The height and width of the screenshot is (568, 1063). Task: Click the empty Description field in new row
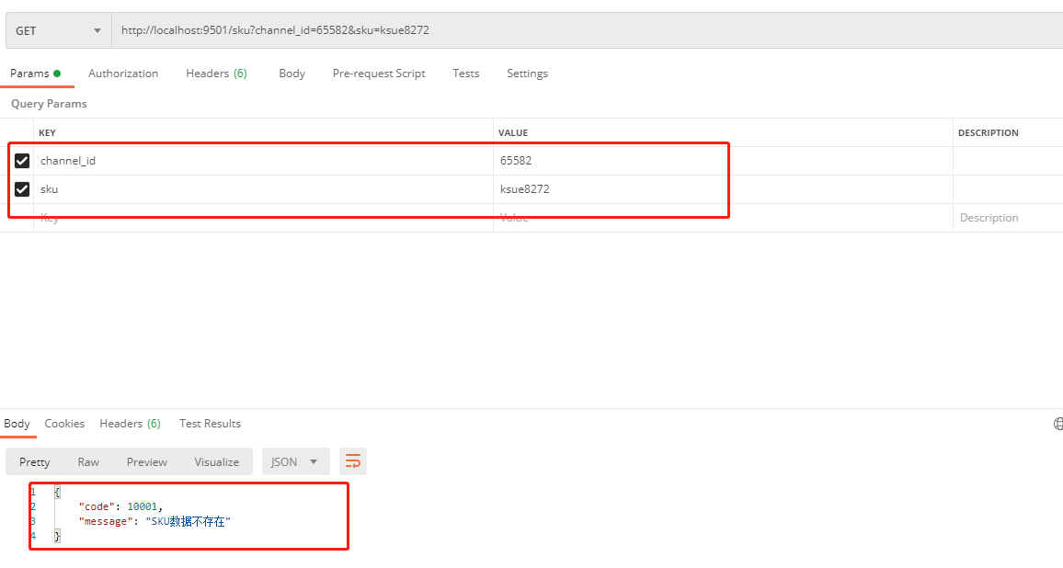pyautogui.click(x=1008, y=218)
